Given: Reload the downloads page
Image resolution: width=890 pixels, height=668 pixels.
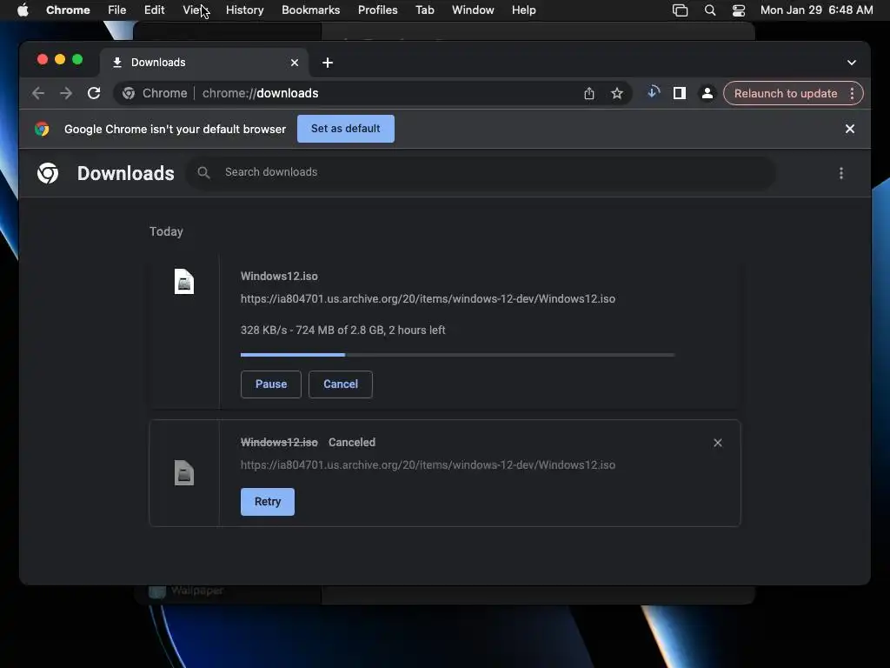Looking at the screenshot, I should 94,93.
